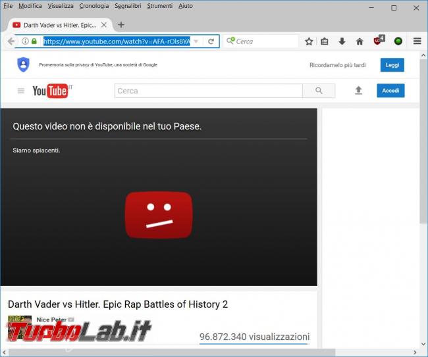
Task: Open the Visualizza menu
Action: pos(61,6)
